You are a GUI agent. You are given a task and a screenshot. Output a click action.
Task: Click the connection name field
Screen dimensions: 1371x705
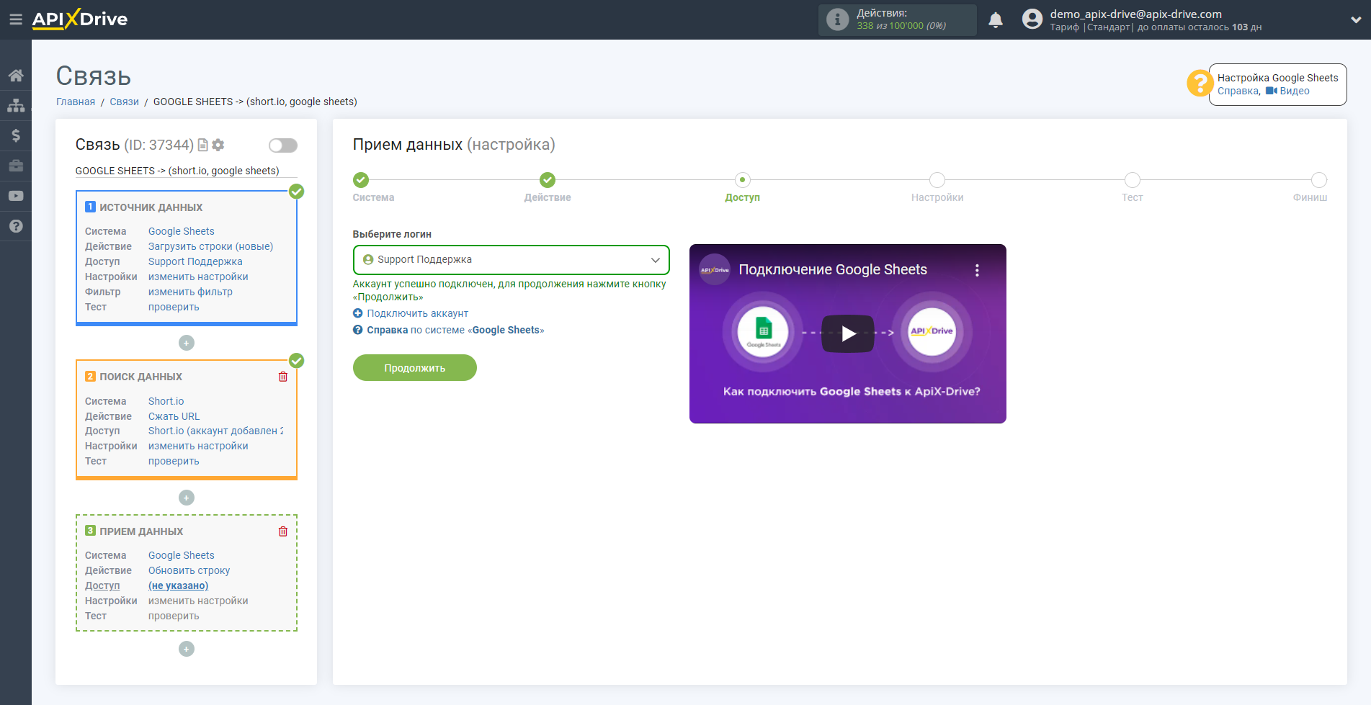tap(186, 171)
